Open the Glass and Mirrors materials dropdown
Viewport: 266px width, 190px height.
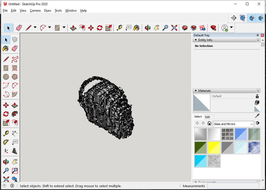(233, 124)
